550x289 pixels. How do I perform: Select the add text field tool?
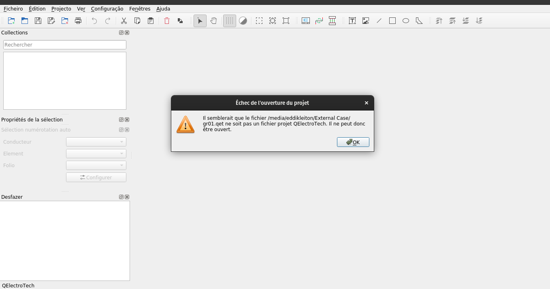tap(352, 21)
